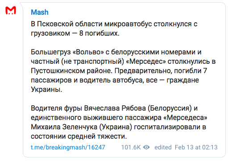Screen dimensions: 228x161
Task: Click the text "(Белоруссия)"
Action: click(x=170, y=108)
